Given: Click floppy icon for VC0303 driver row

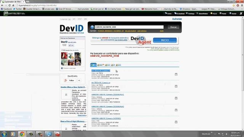Looking at the screenshot, I should [x=176, y=122].
